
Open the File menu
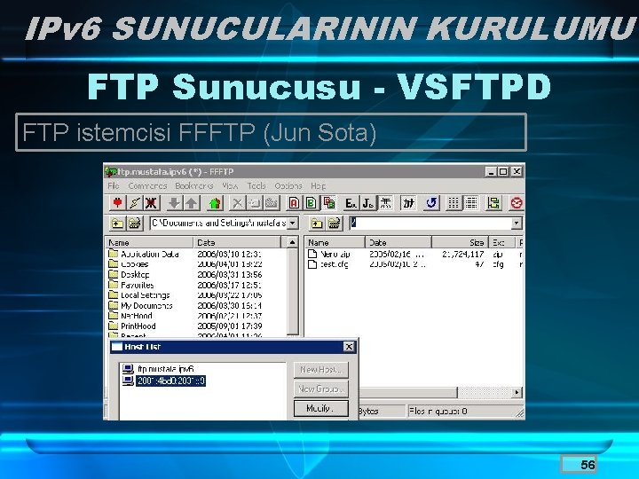click(x=114, y=185)
